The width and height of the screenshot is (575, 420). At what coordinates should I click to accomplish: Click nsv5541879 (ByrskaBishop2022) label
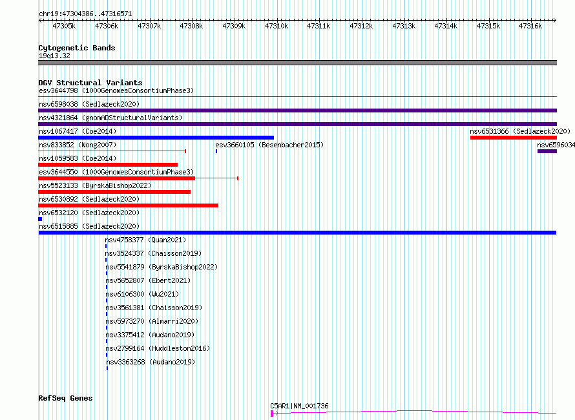pos(162,267)
